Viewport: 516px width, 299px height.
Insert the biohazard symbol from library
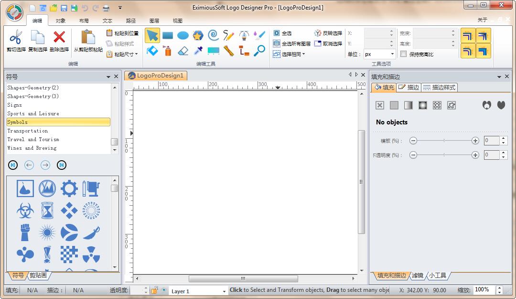25,210
